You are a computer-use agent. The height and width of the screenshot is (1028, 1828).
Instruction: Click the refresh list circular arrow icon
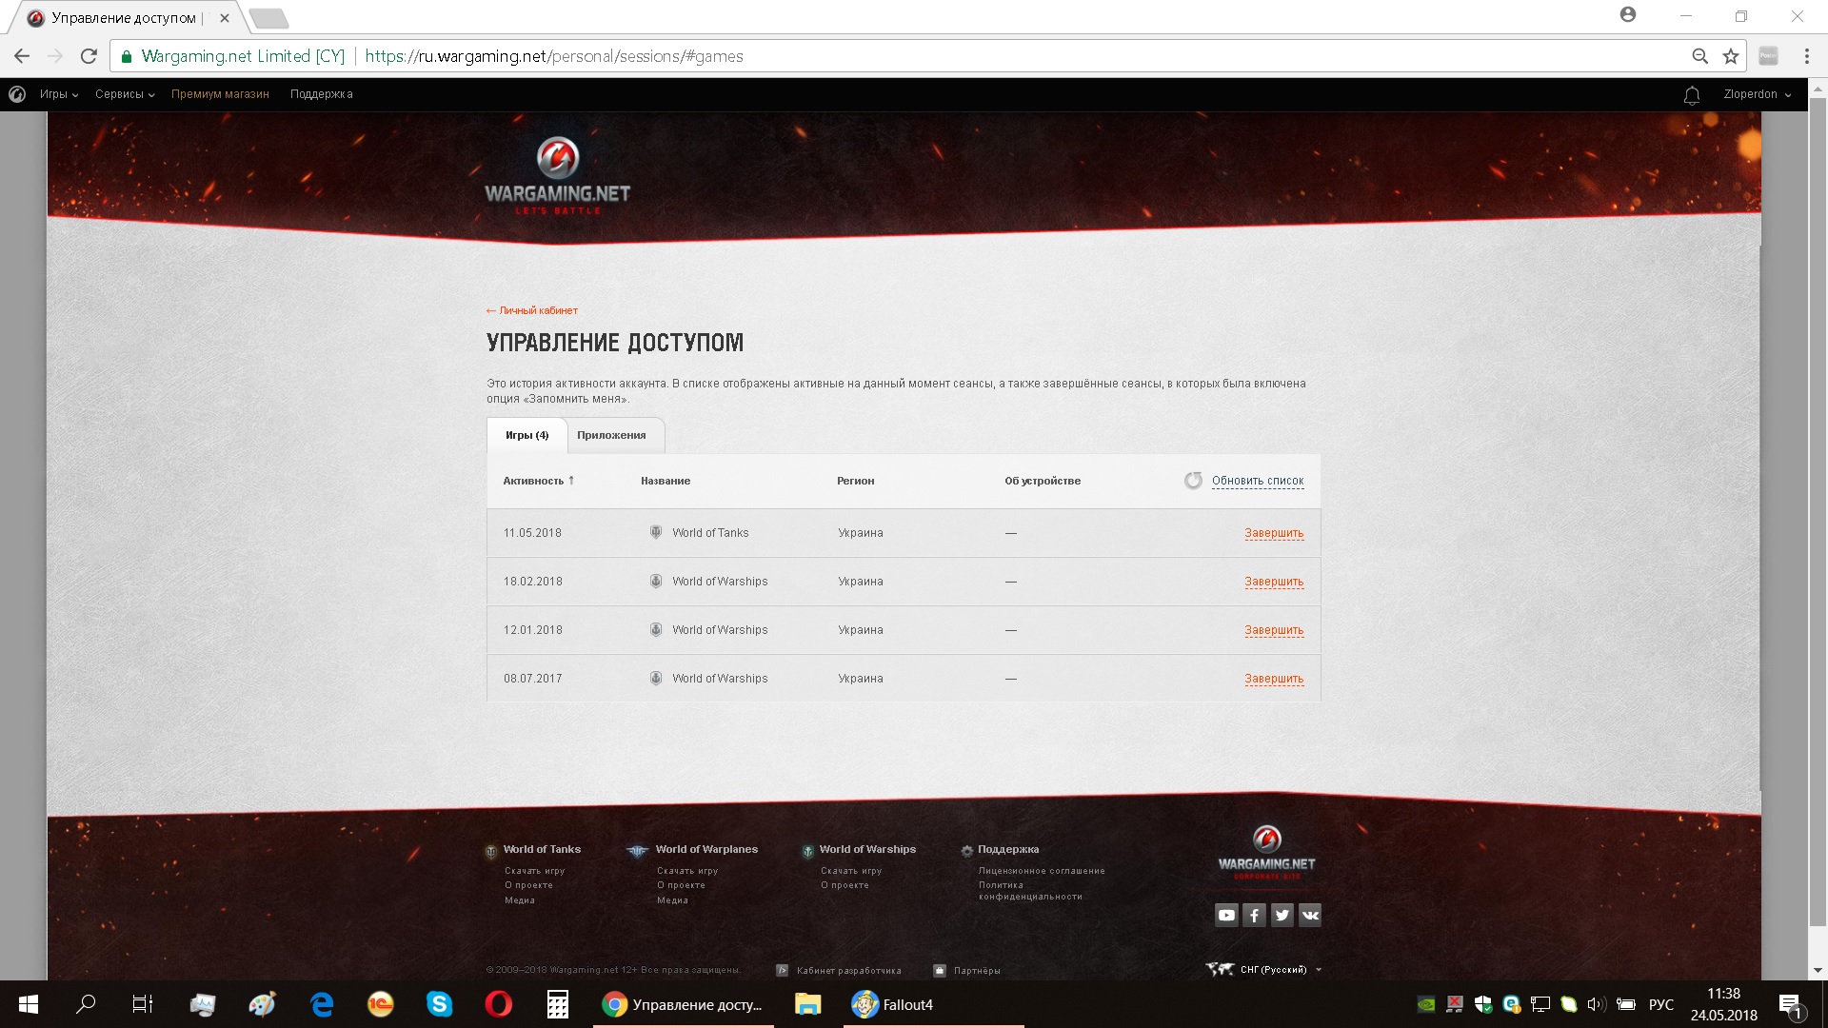[x=1193, y=481]
